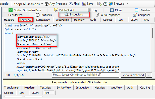Viewport: 155px width, 99px height.
Task: Click the Composer pencil icon
Action: [x=135, y=15]
